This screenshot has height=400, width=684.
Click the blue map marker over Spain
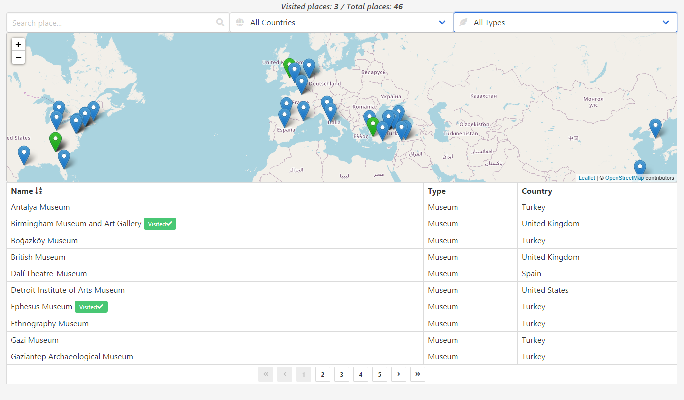[284, 117]
